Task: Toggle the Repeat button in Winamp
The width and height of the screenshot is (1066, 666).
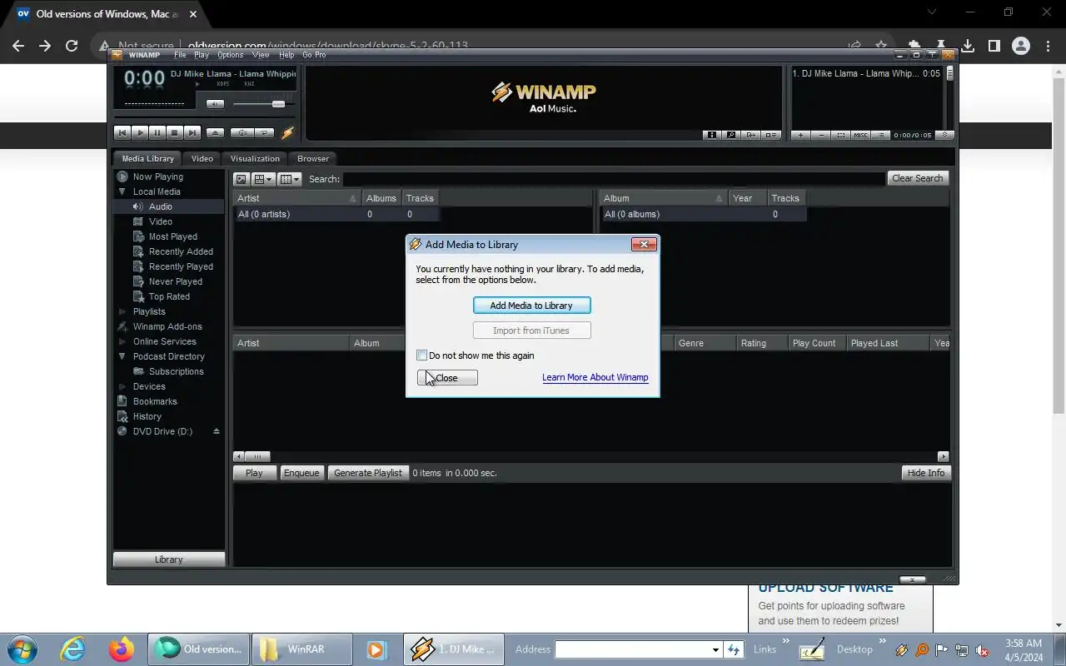Action: coord(265,132)
